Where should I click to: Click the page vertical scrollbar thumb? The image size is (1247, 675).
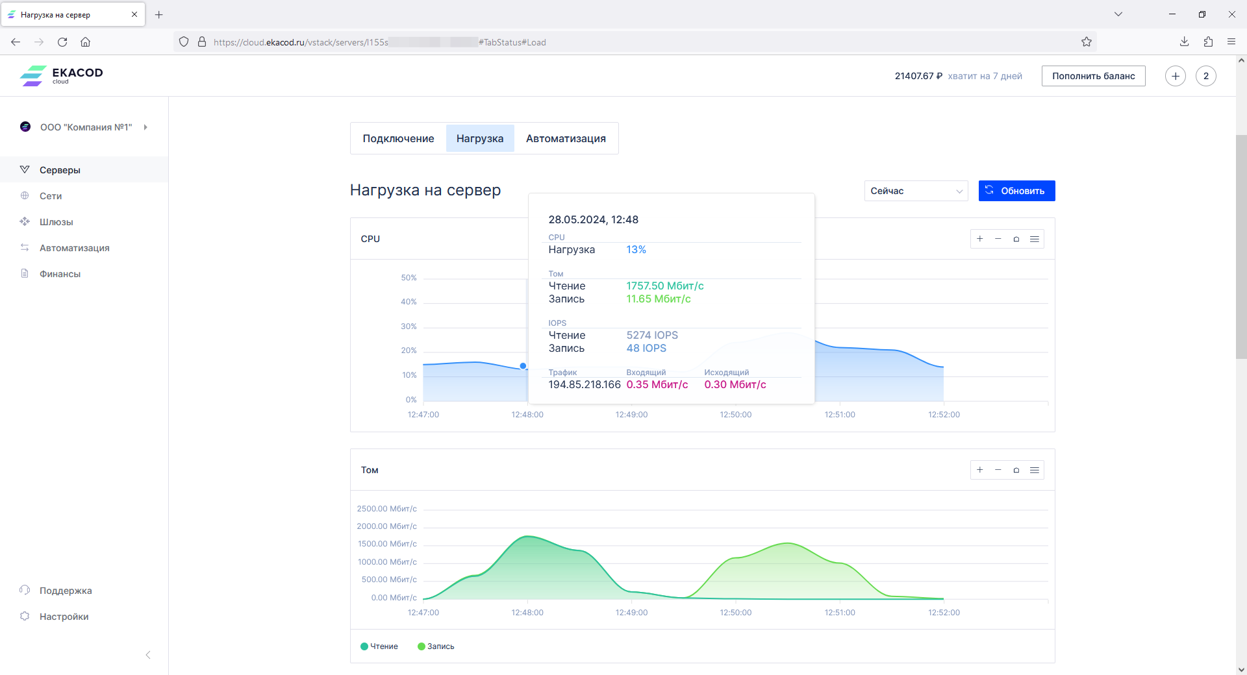[1241, 247]
